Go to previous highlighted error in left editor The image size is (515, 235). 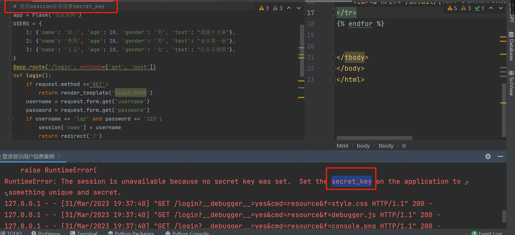pyautogui.click(x=289, y=8)
